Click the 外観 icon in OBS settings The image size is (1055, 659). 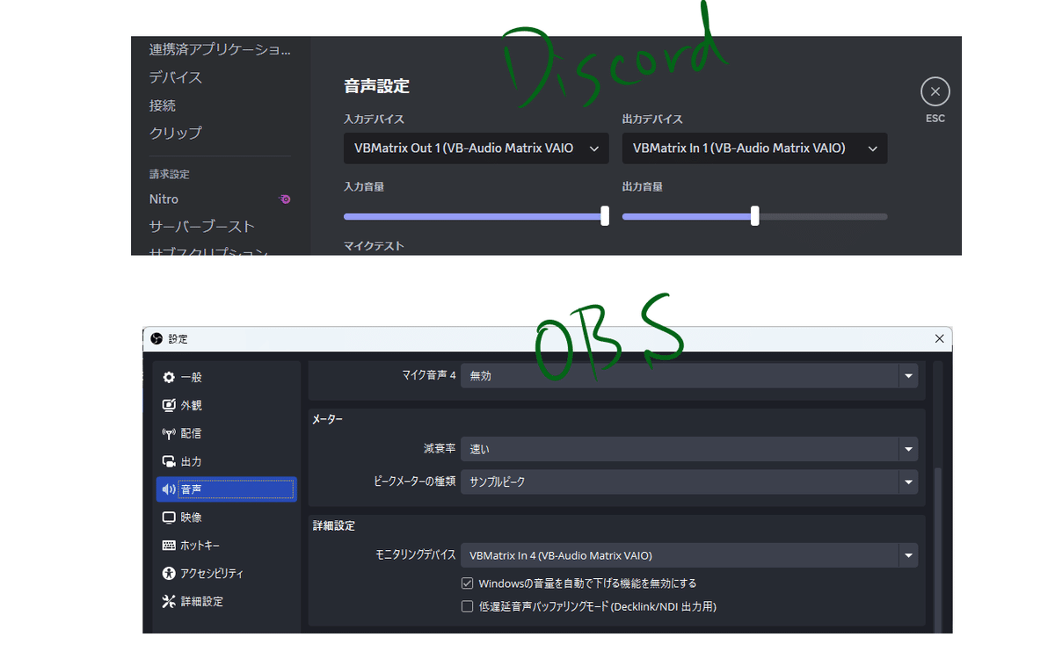[188, 404]
